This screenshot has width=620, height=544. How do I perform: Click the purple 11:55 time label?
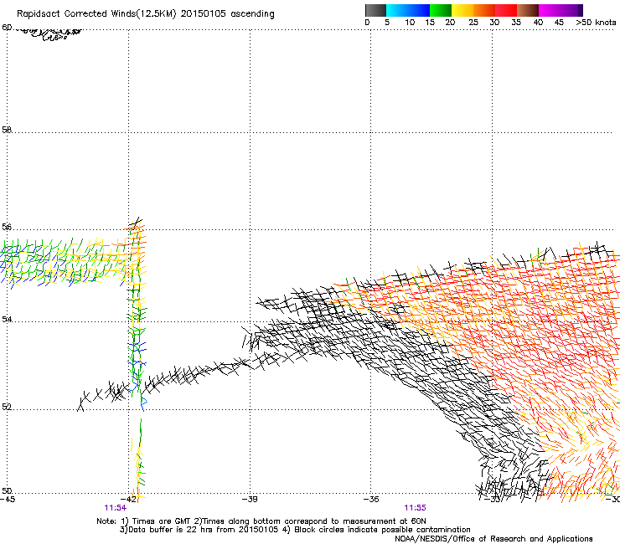tap(415, 508)
